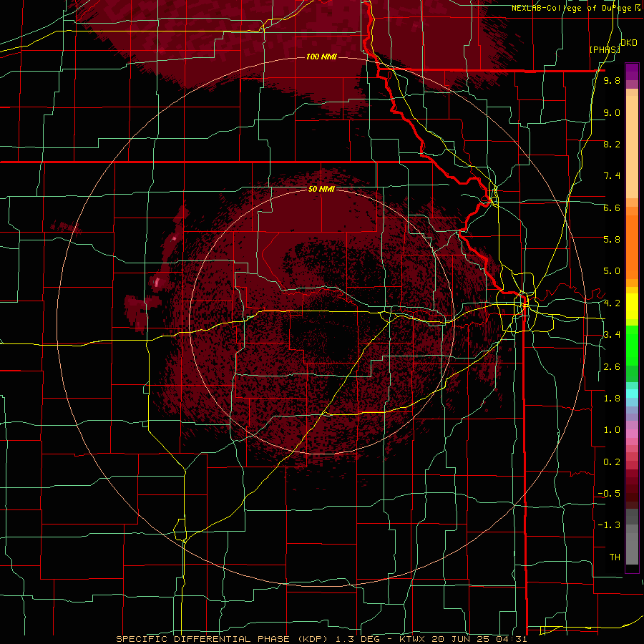Pick the bright green segment of the color bar

(632, 345)
